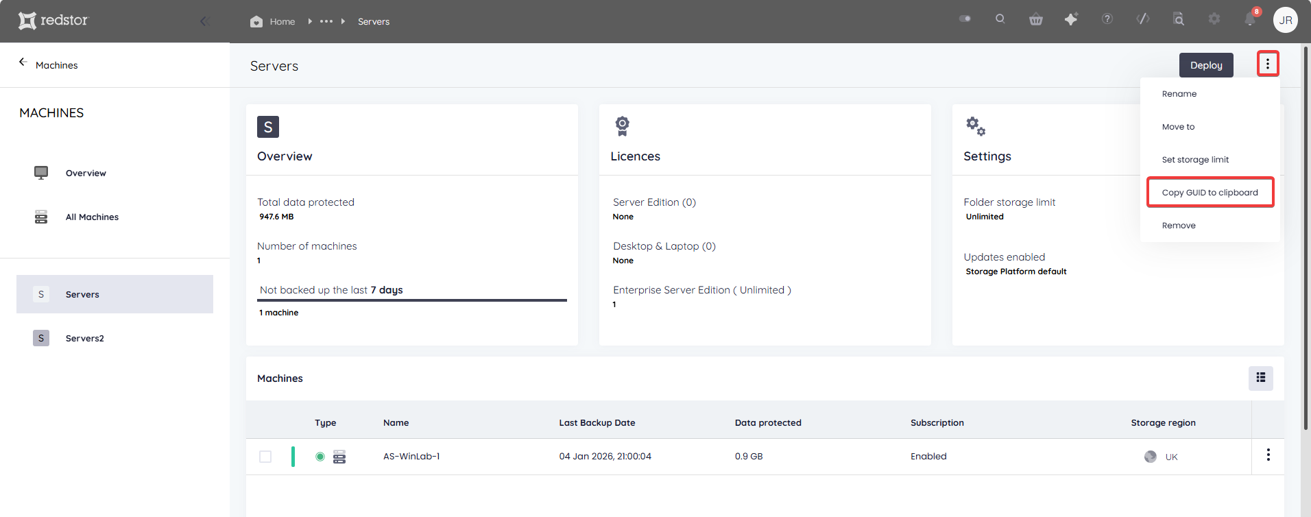Choose Rename from the dropdown menu
The height and width of the screenshot is (517, 1311).
click(1210, 94)
